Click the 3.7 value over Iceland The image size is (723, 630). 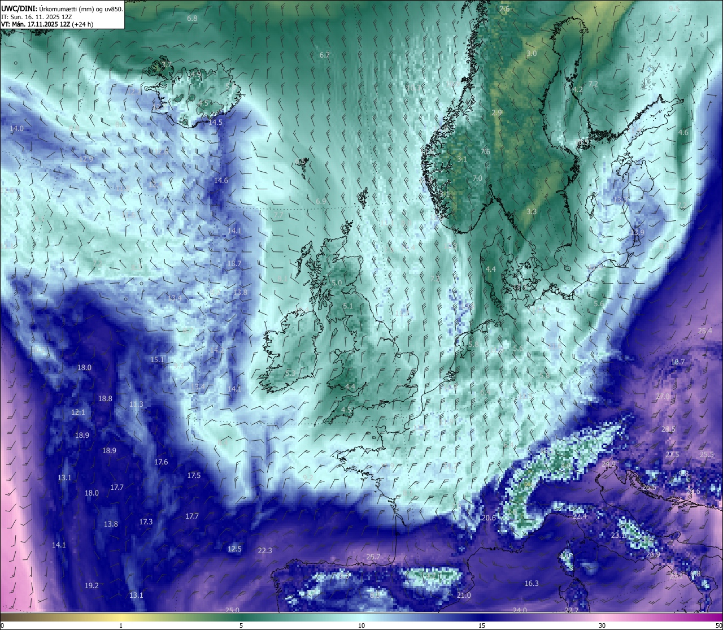166,65
